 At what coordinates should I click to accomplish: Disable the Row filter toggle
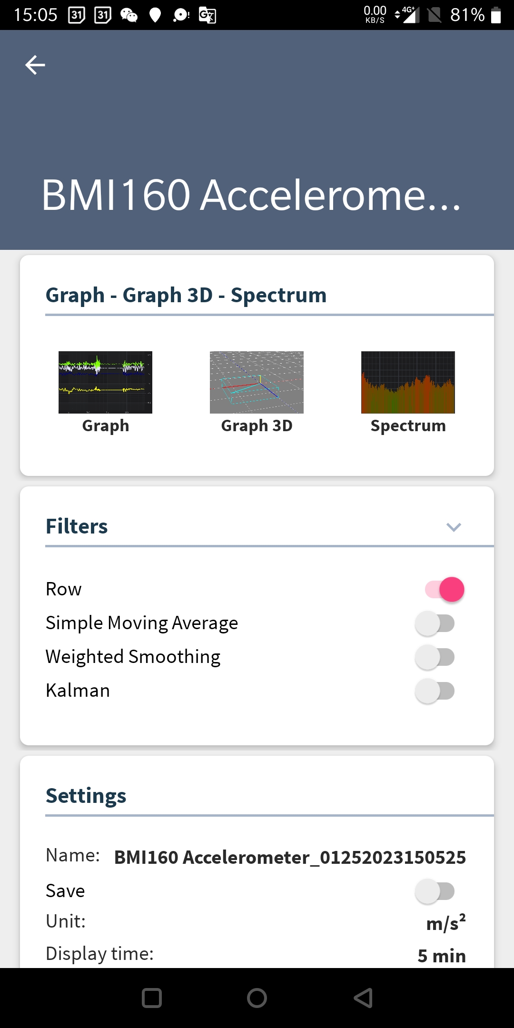click(445, 590)
